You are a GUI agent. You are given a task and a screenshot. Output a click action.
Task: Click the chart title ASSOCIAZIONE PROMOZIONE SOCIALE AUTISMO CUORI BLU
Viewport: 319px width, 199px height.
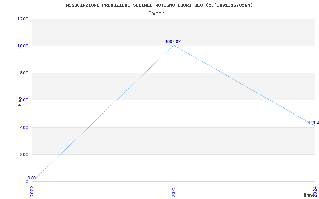coord(159,5)
